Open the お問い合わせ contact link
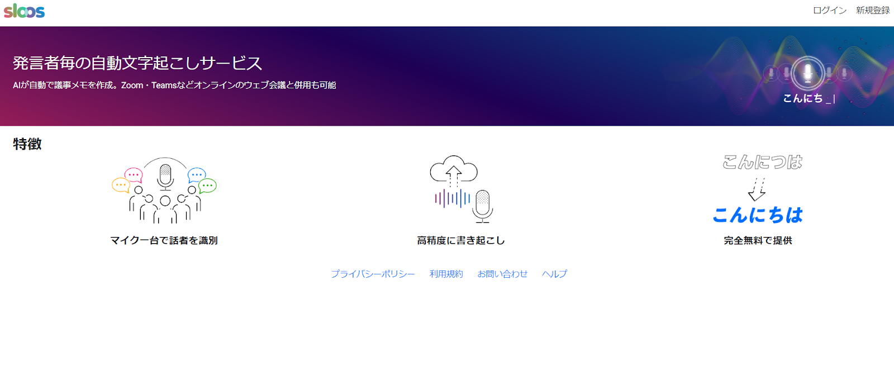Viewport: 894px width, 375px height. [x=502, y=274]
